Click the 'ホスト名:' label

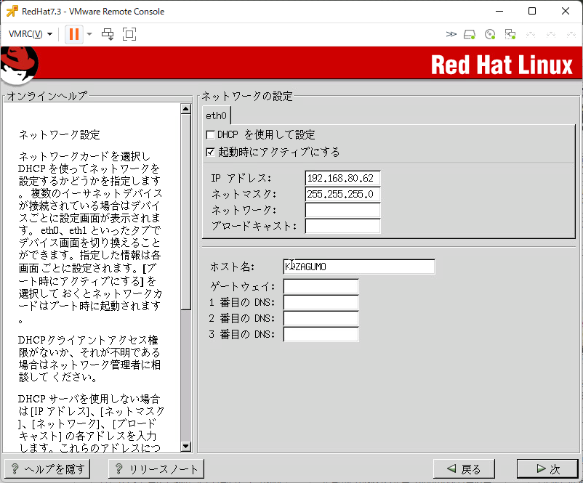point(233,267)
